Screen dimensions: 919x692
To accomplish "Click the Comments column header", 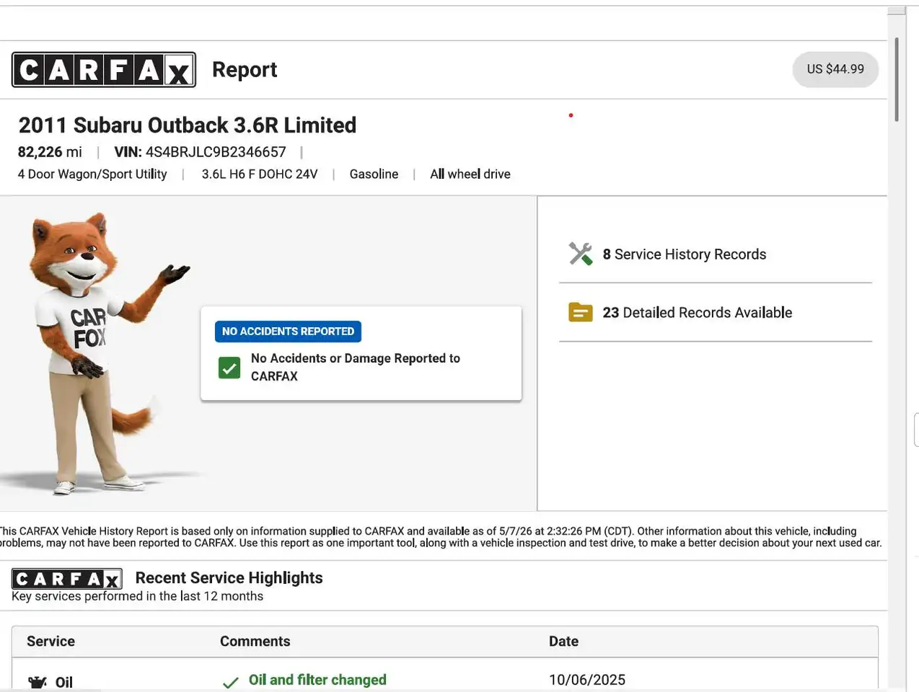I will pyautogui.click(x=255, y=642).
